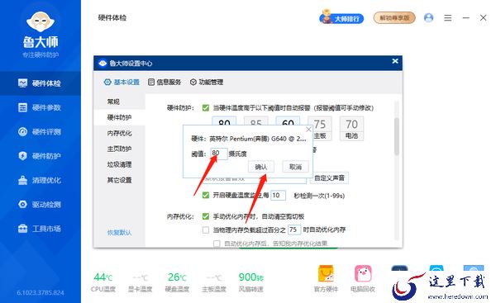Select 内存优化 in the settings list
Viewport: 496px width, 303px height.
(120, 133)
